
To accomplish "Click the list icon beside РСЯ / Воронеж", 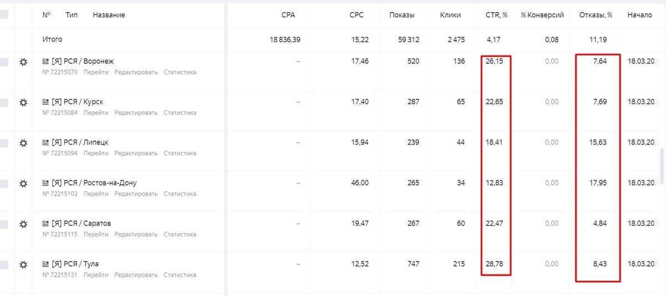I will (46, 61).
